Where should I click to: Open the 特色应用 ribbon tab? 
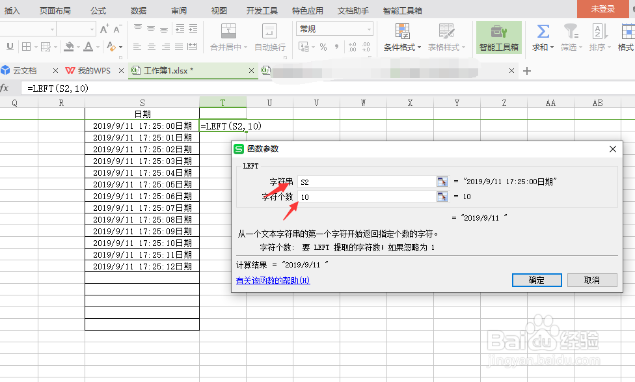[x=308, y=10]
